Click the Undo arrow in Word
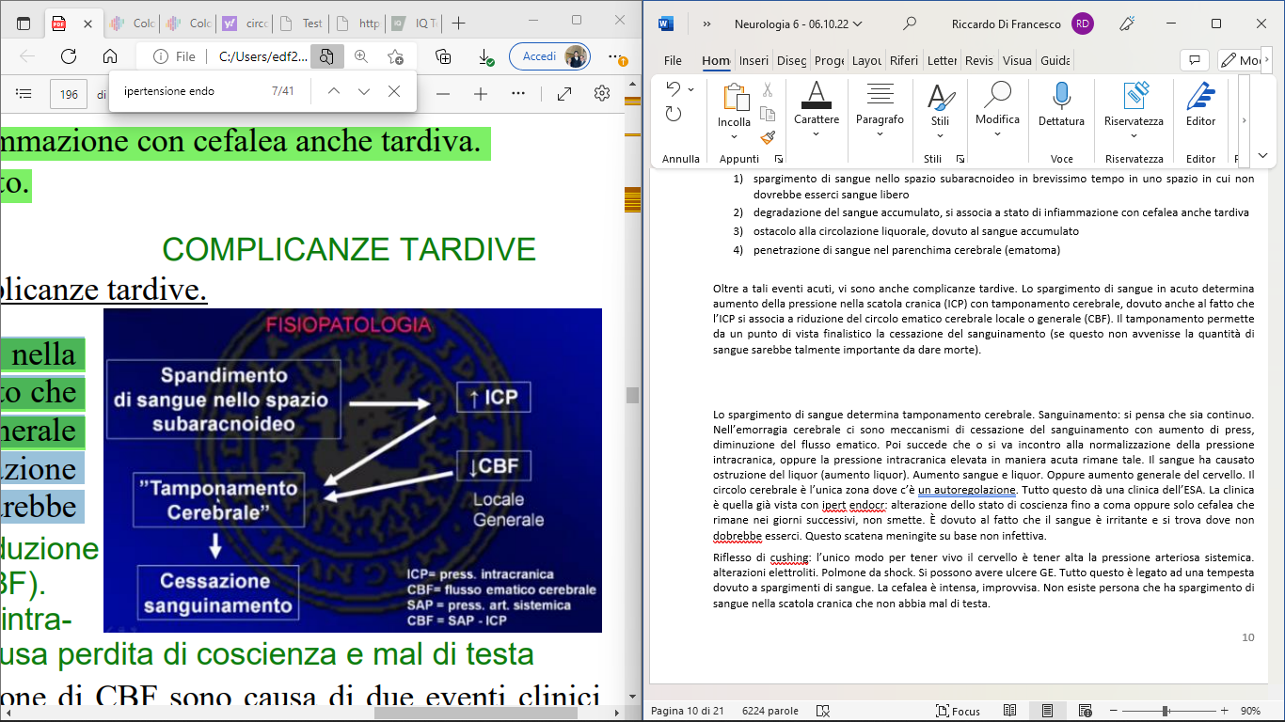The width and height of the screenshot is (1285, 722). 674,89
